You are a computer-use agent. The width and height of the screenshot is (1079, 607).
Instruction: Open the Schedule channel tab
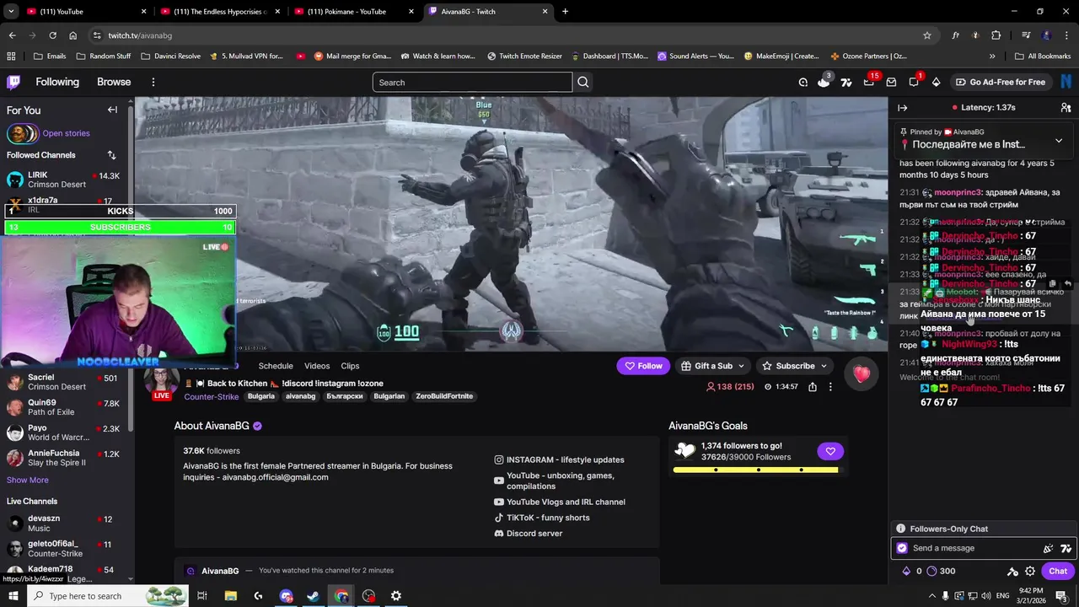coord(276,366)
